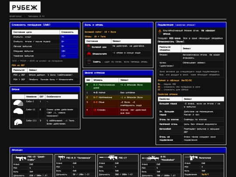This screenshot has width=236, height=177.
Task: Click the Сиба-II helmet icon
Action: pyautogui.click(x=18, y=111)
